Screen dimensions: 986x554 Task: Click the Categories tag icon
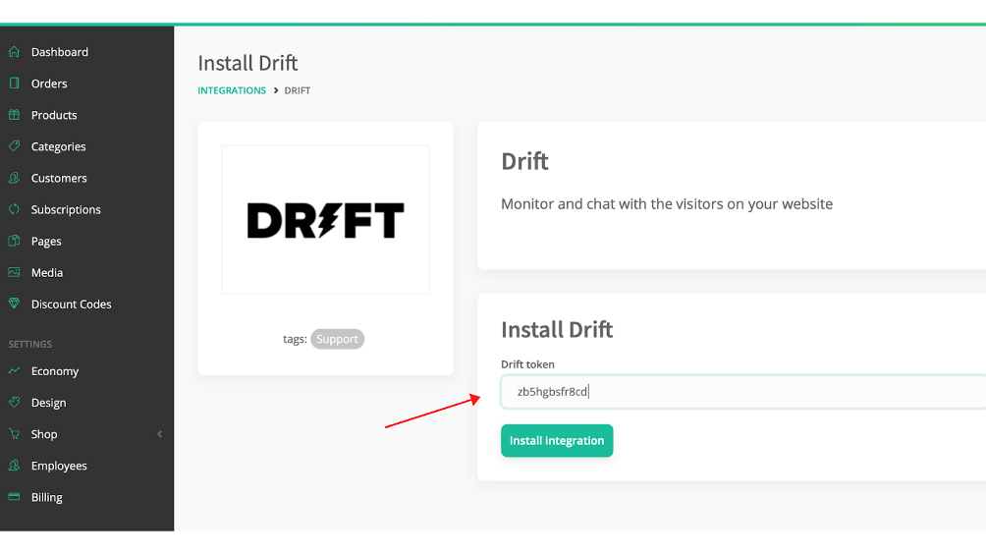(x=14, y=146)
